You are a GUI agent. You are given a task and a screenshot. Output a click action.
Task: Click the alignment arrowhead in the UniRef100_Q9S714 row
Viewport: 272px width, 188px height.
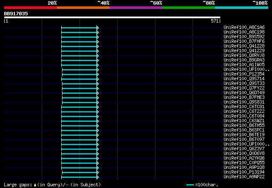(98, 79)
